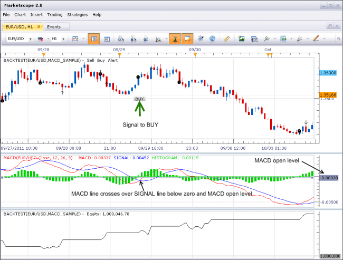The height and width of the screenshot is (260, 343).
Task: Click the chart type line icon
Action: pyautogui.click(x=75, y=38)
